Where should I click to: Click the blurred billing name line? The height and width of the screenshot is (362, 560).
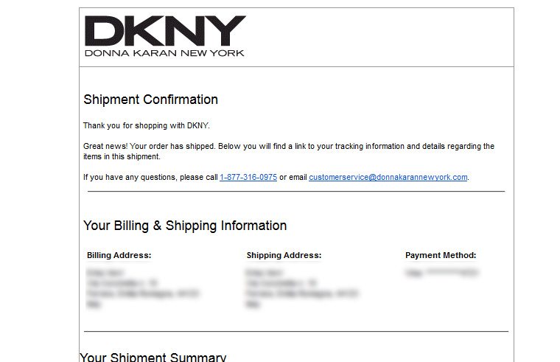point(105,273)
